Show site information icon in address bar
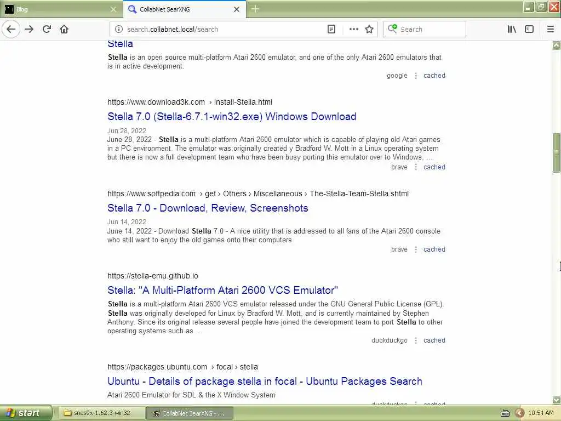 pos(119,29)
